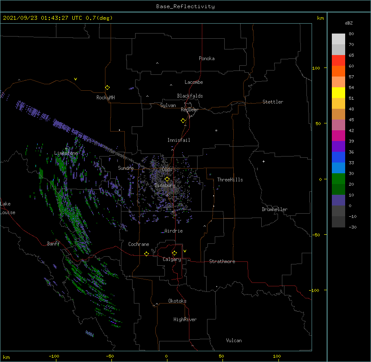This screenshot has width=371, height=362.
Task: Select the Cochrane label
Action: [139, 244]
